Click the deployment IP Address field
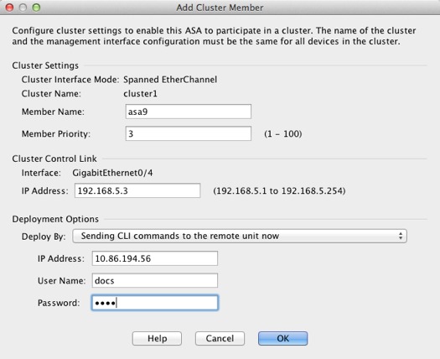Screen dimensions: 440x359 tap(154, 258)
